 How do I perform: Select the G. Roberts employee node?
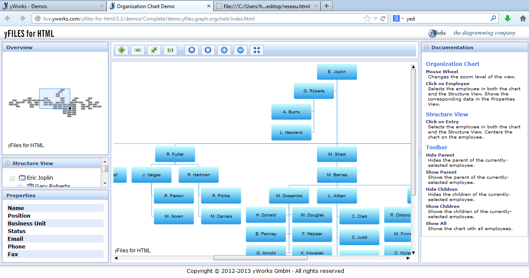(x=314, y=91)
